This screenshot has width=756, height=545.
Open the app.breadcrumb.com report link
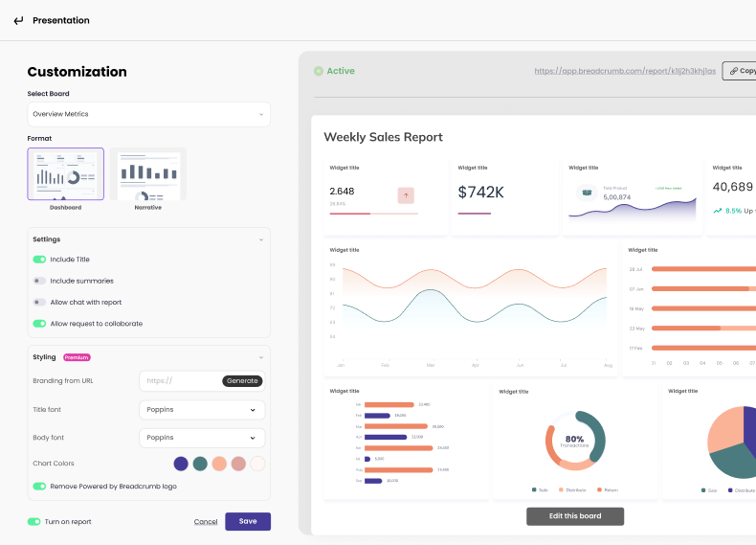coord(624,71)
